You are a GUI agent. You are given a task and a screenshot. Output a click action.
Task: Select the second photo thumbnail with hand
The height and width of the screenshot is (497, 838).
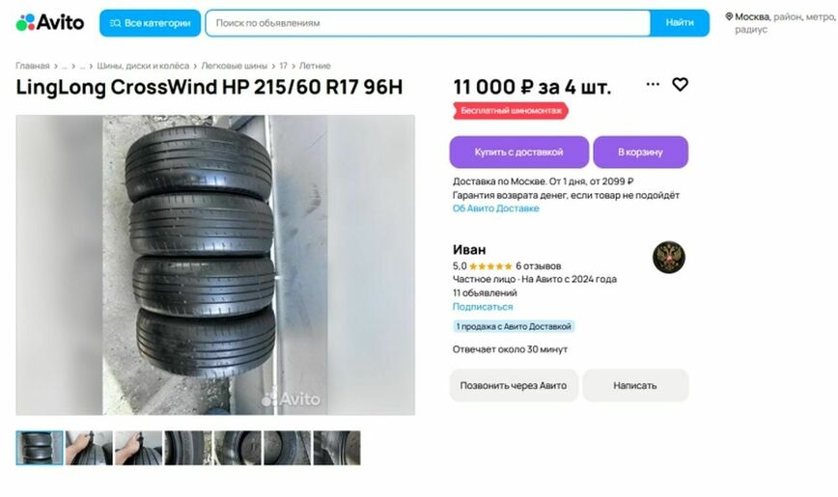89,448
